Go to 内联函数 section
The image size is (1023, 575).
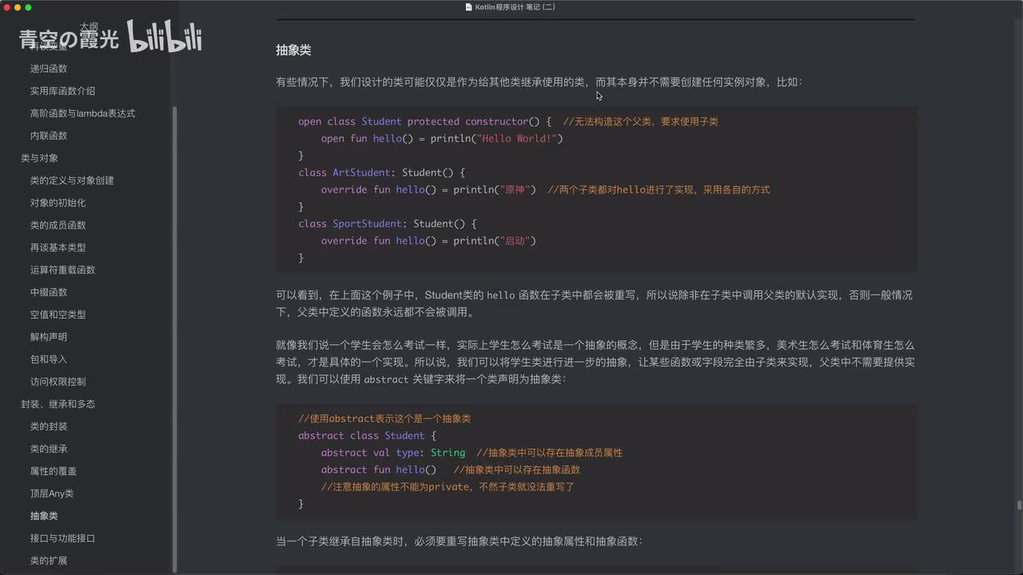coord(49,136)
